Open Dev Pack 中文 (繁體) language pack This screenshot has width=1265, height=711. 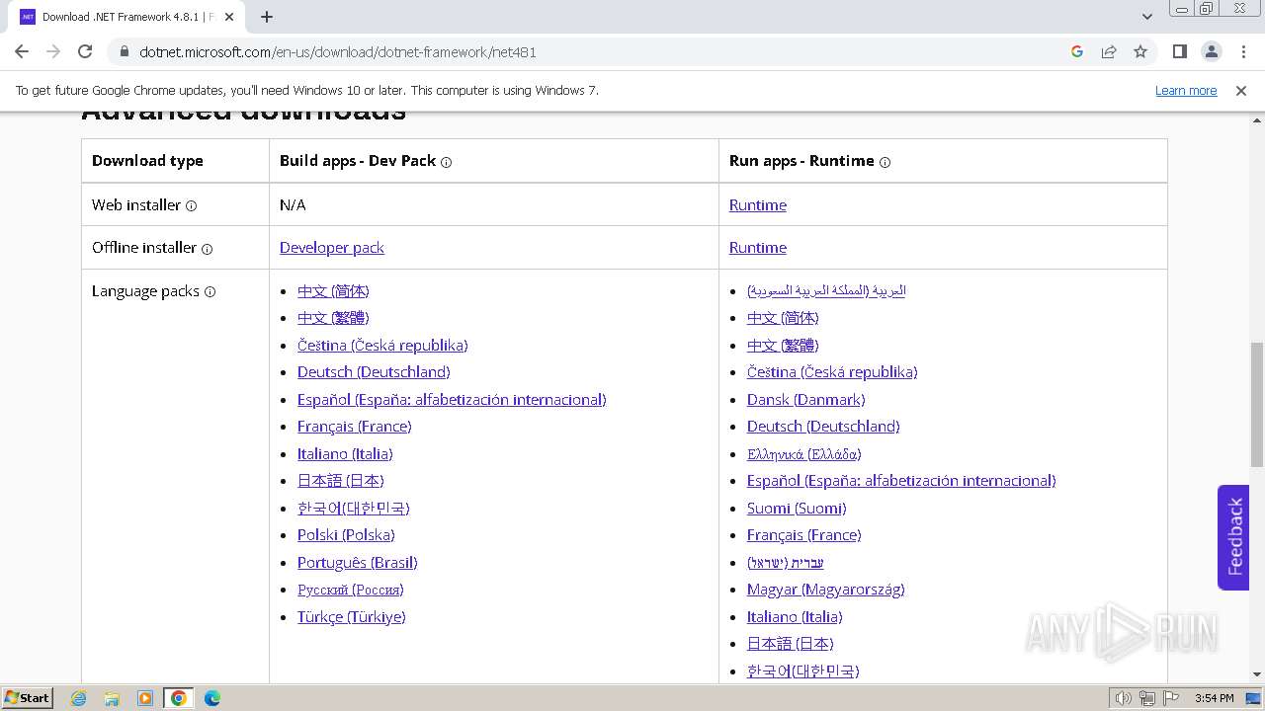[333, 317]
